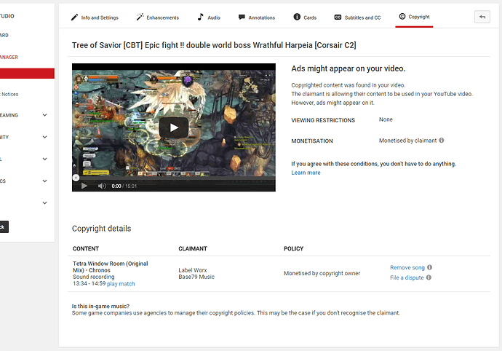Click the Learn more link
502x351 pixels.
click(306, 173)
